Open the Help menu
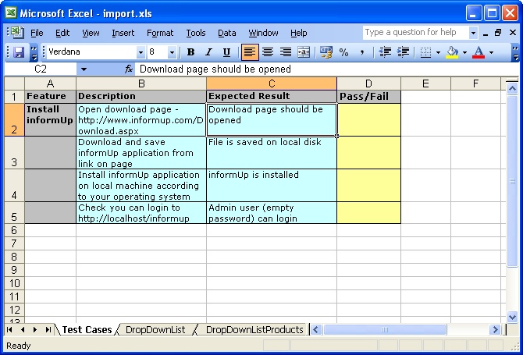This screenshot has width=523, height=355. 298,33
